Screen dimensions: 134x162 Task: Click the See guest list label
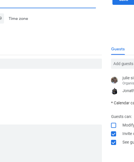coord(128,142)
